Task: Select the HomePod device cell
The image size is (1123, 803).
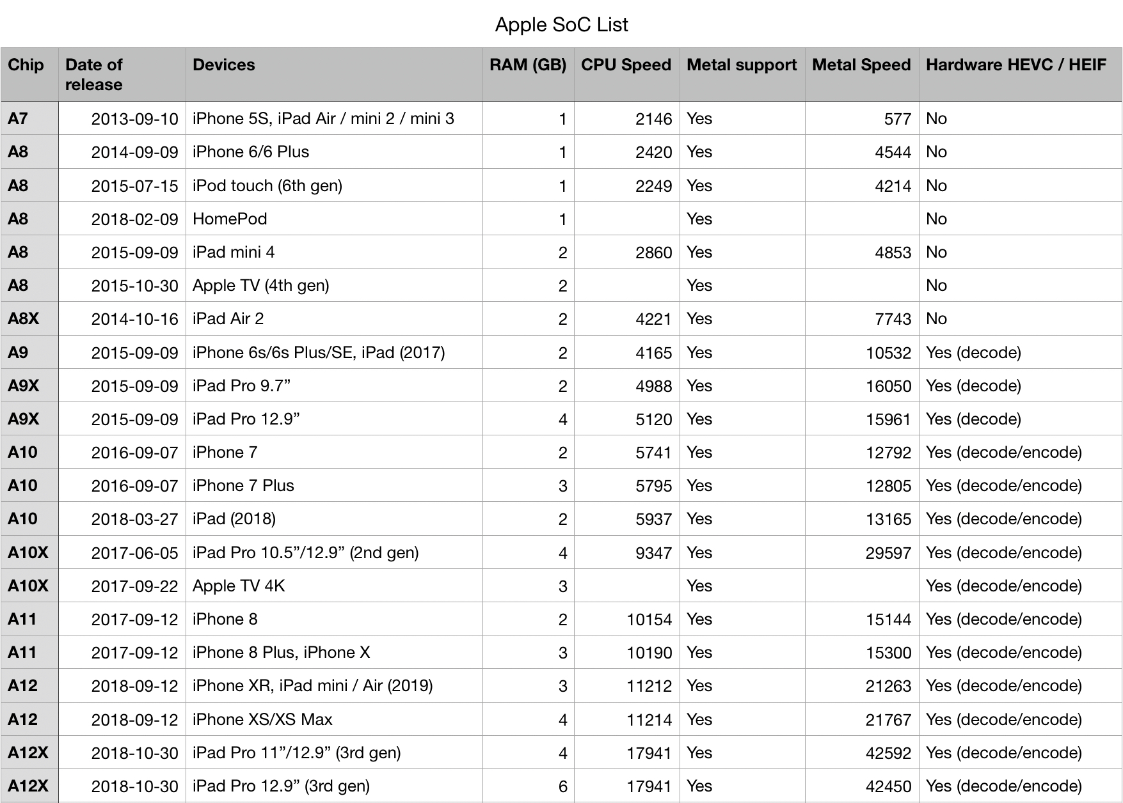Action: (x=334, y=219)
